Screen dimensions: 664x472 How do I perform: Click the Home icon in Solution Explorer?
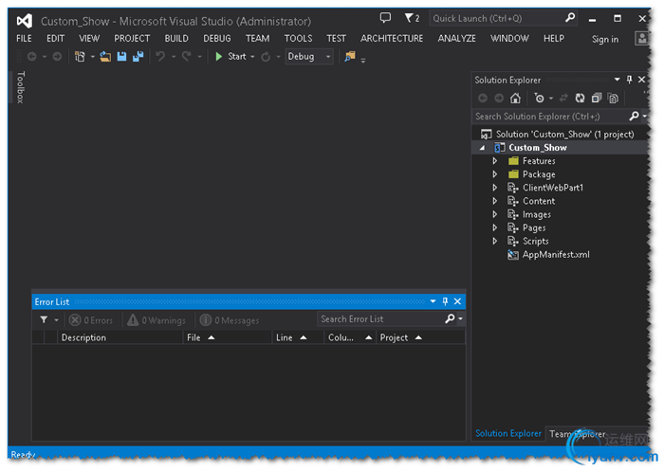515,98
